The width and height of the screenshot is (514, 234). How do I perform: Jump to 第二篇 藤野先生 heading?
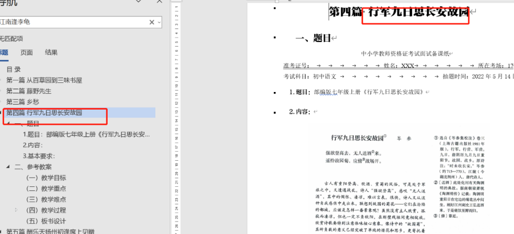(30, 91)
